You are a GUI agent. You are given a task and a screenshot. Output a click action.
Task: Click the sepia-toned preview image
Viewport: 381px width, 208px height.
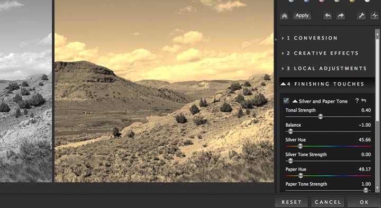coord(164,91)
